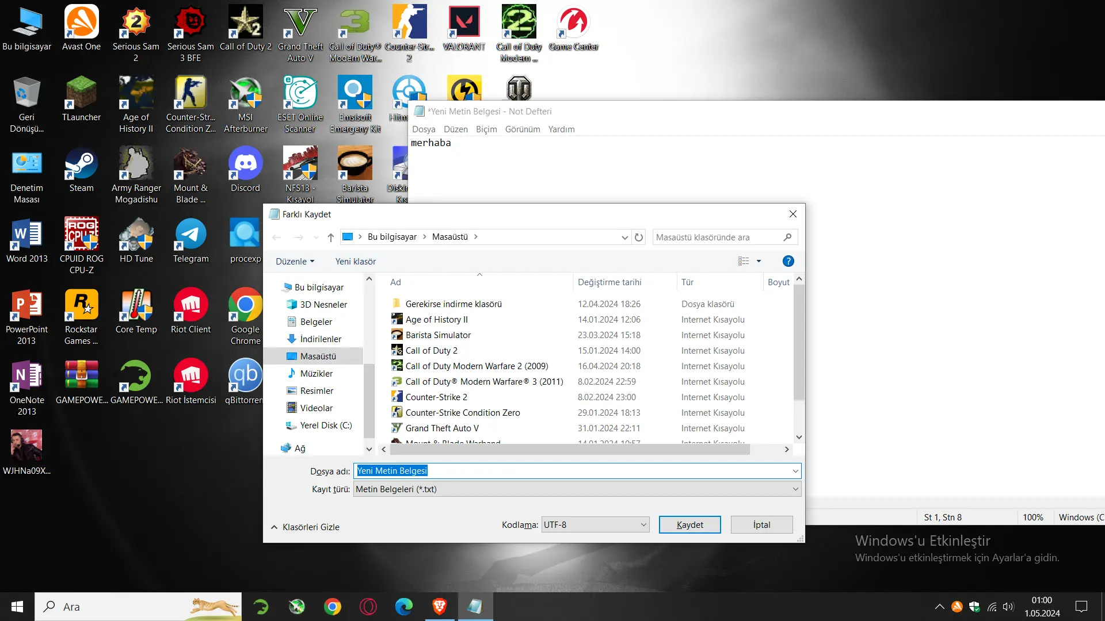Image resolution: width=1105 pixels, height=621 pixels.
Task: Collapse folders with Klasörleri Gizle
Action: click(x=305, y=527)
